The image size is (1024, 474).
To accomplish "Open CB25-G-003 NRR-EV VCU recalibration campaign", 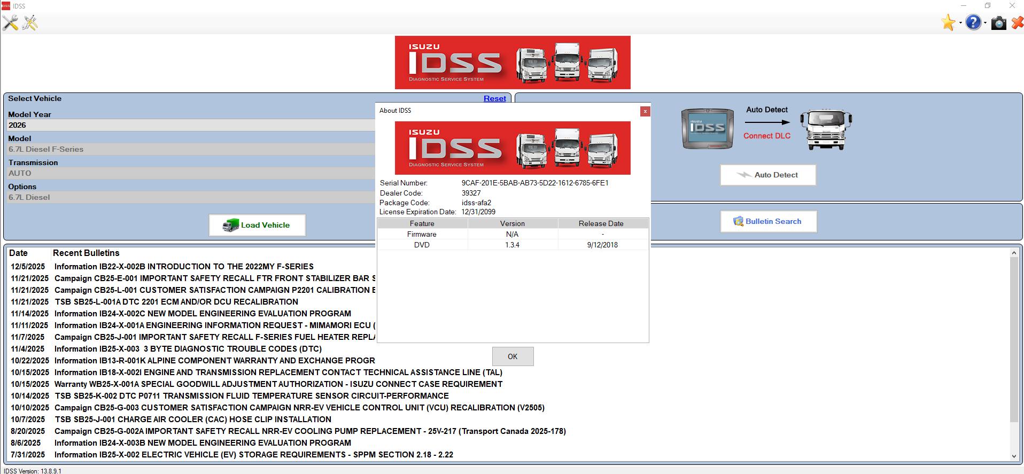I will (299, 408).
